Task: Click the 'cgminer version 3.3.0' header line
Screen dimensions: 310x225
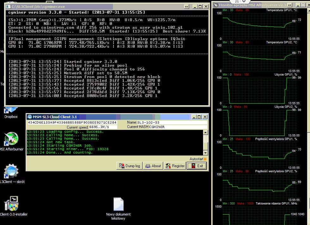Action: click(x=77, y=12)
